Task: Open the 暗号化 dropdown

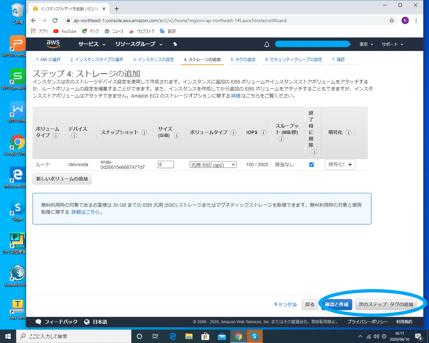Action: (x=340, y=164)
